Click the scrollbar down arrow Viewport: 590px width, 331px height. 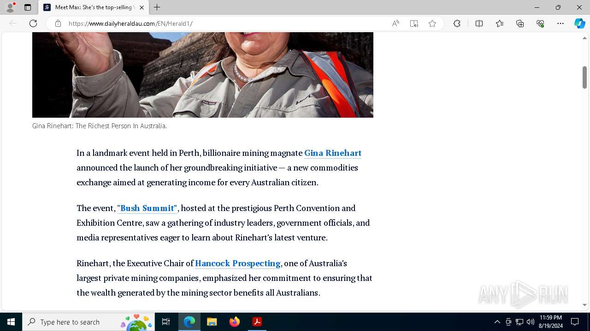584,305
